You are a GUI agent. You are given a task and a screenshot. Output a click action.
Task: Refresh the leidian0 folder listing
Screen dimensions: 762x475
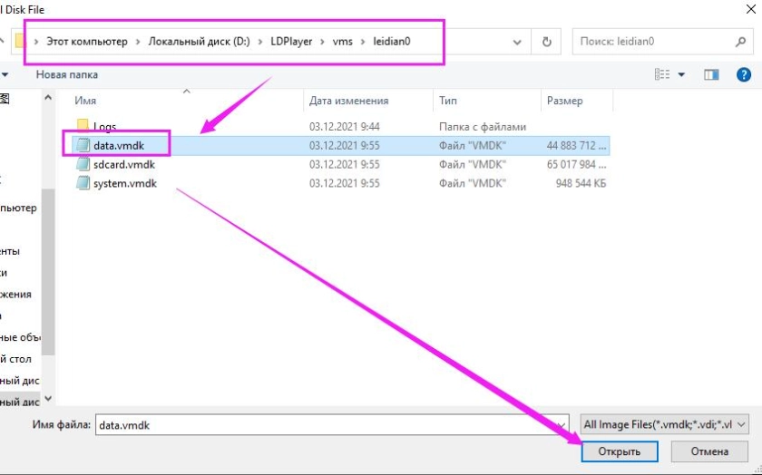pos(546,42)
